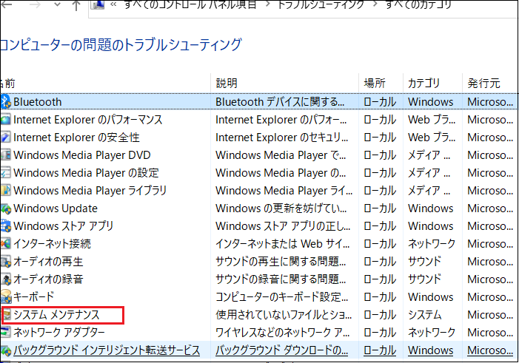519x363 pixels.
Task: Select Internet Explorer の安全性
Action: (76, 138)
